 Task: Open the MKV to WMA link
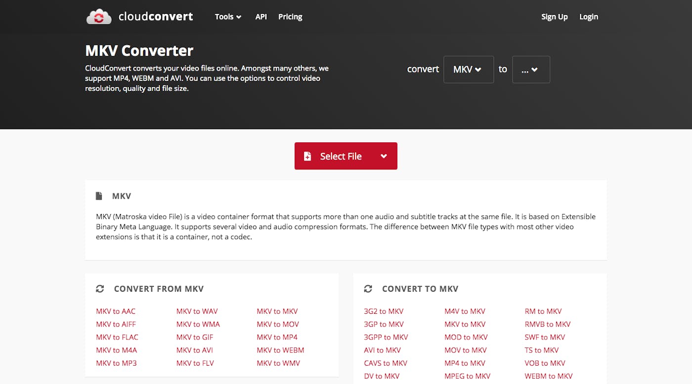click(x=198, y=324)
